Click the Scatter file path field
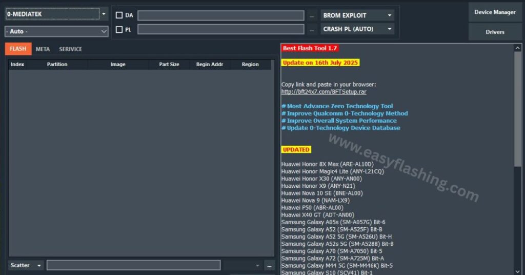 (134, 265)
